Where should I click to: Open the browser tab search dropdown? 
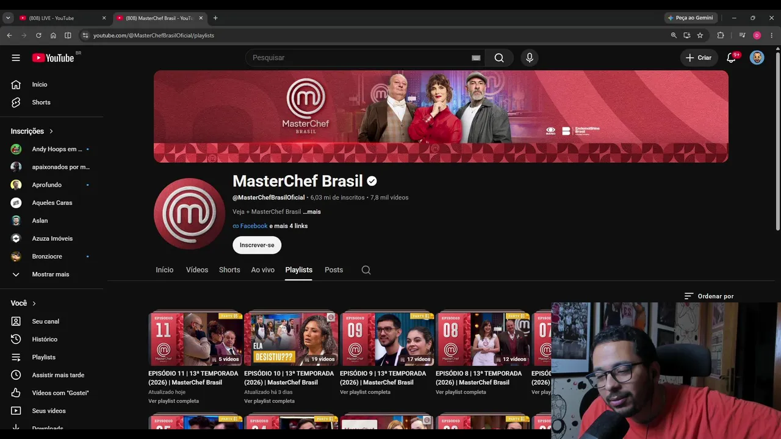pos(8,18)
